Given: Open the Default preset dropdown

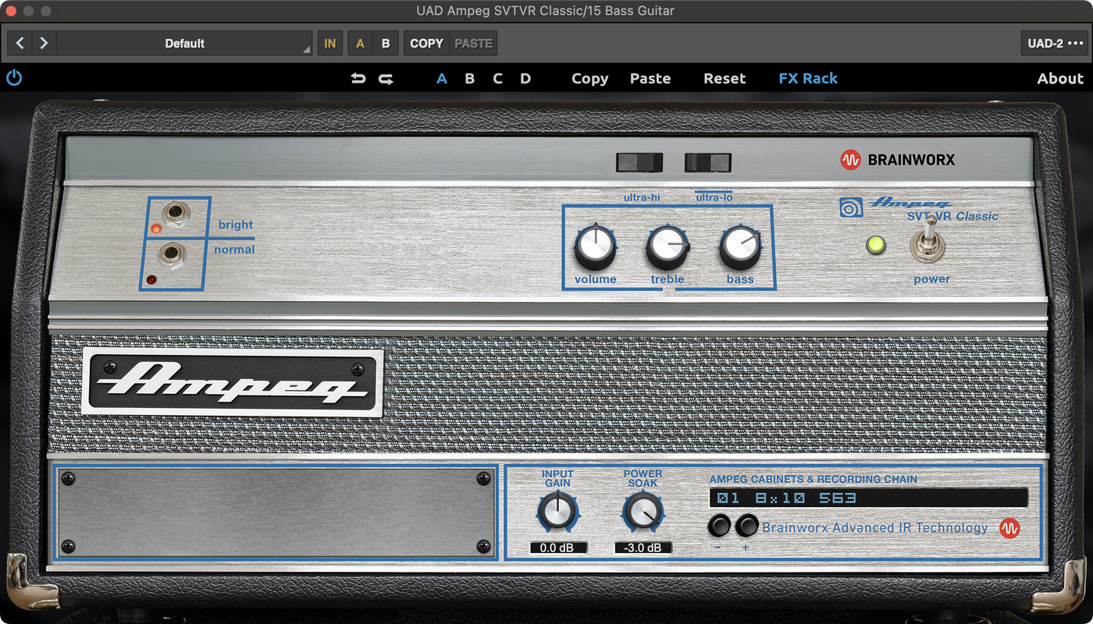Looking at the screenshot, I should (x=185, y=44).
